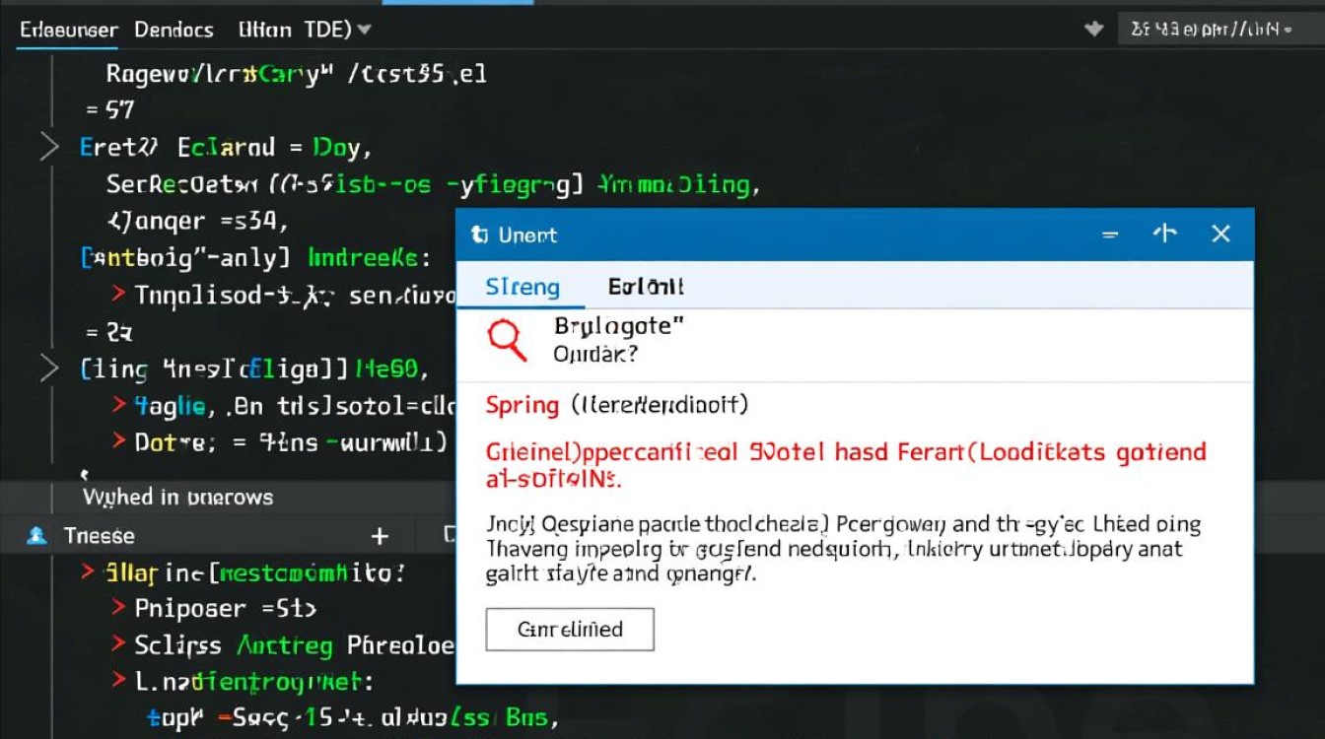
Task: Click the app icon in the Unent title bar
Action: point(480,235)
